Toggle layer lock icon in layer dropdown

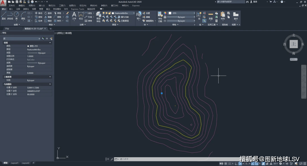pyautogui.click(x=110, y=13)
